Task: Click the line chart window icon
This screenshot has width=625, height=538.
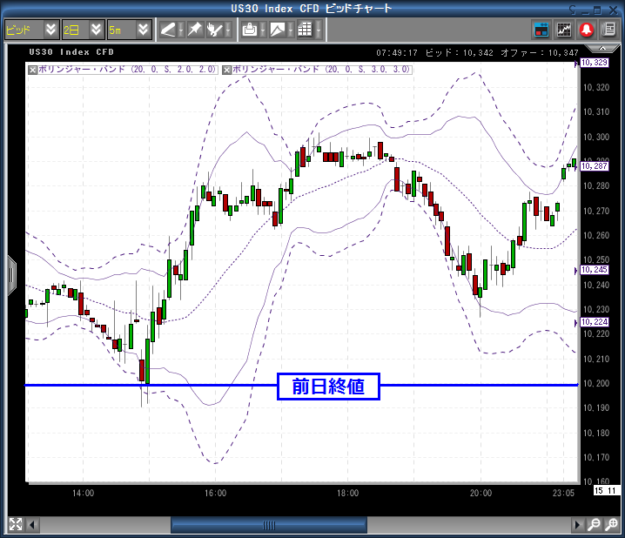Action: pos(564,30)
